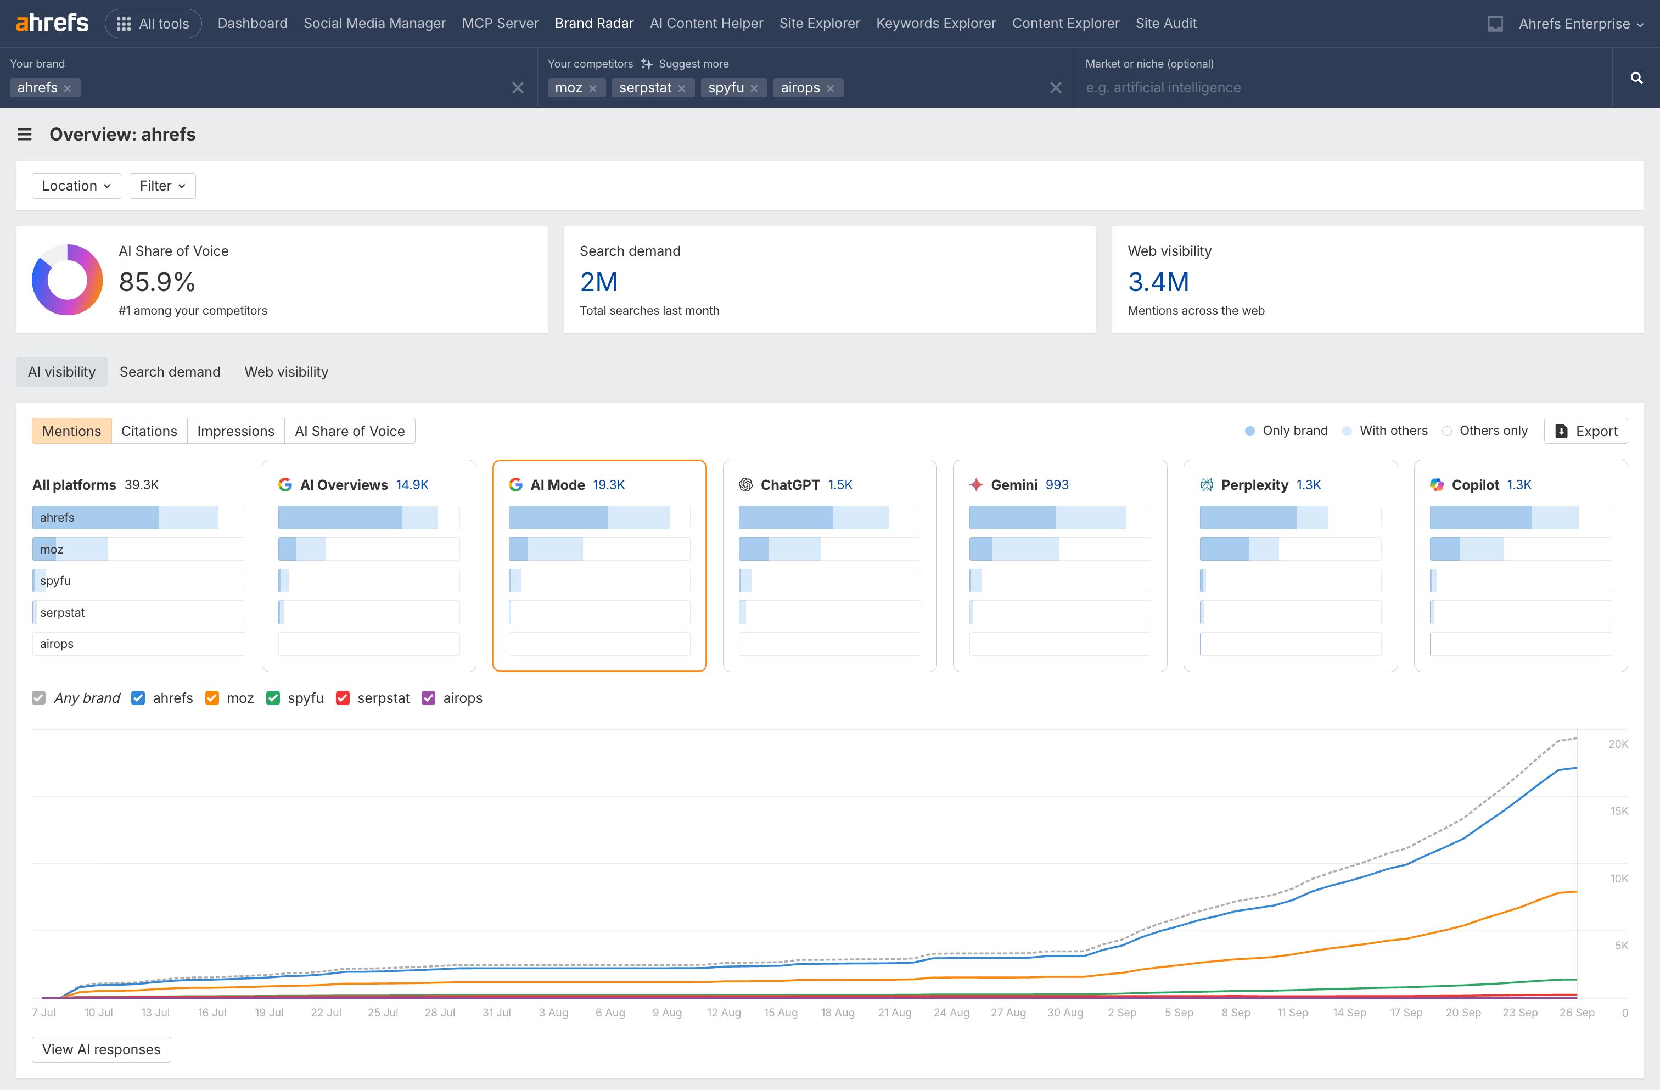Toggle the spyfu brand checkbox

point(273,698)
